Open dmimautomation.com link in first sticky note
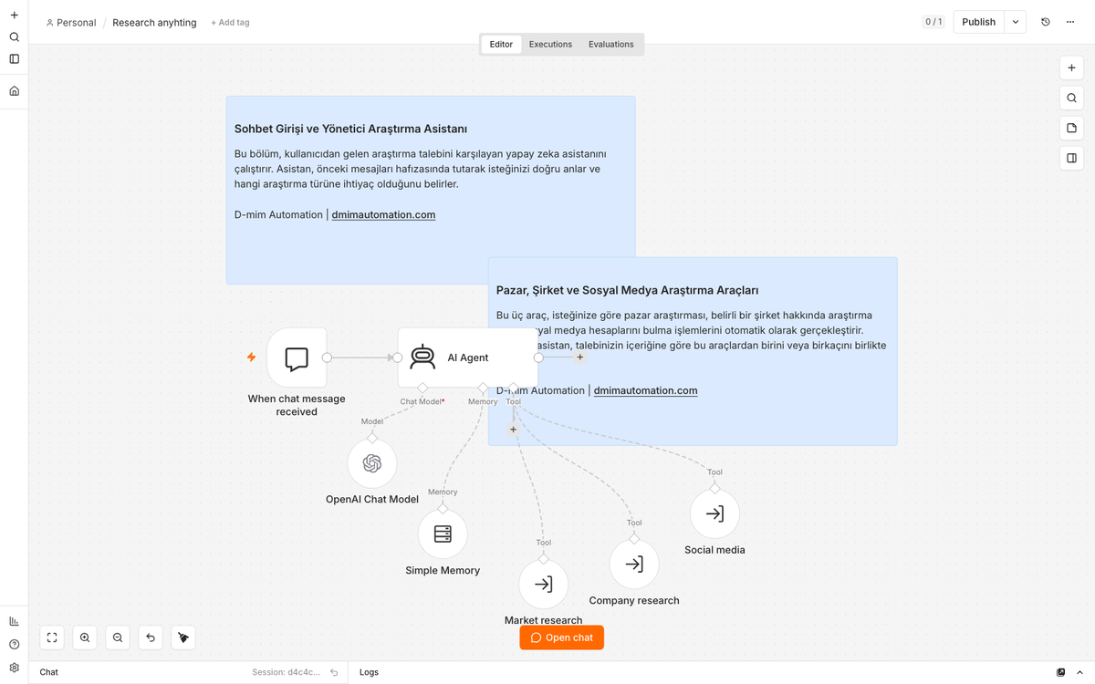 (x=383, y=215)
